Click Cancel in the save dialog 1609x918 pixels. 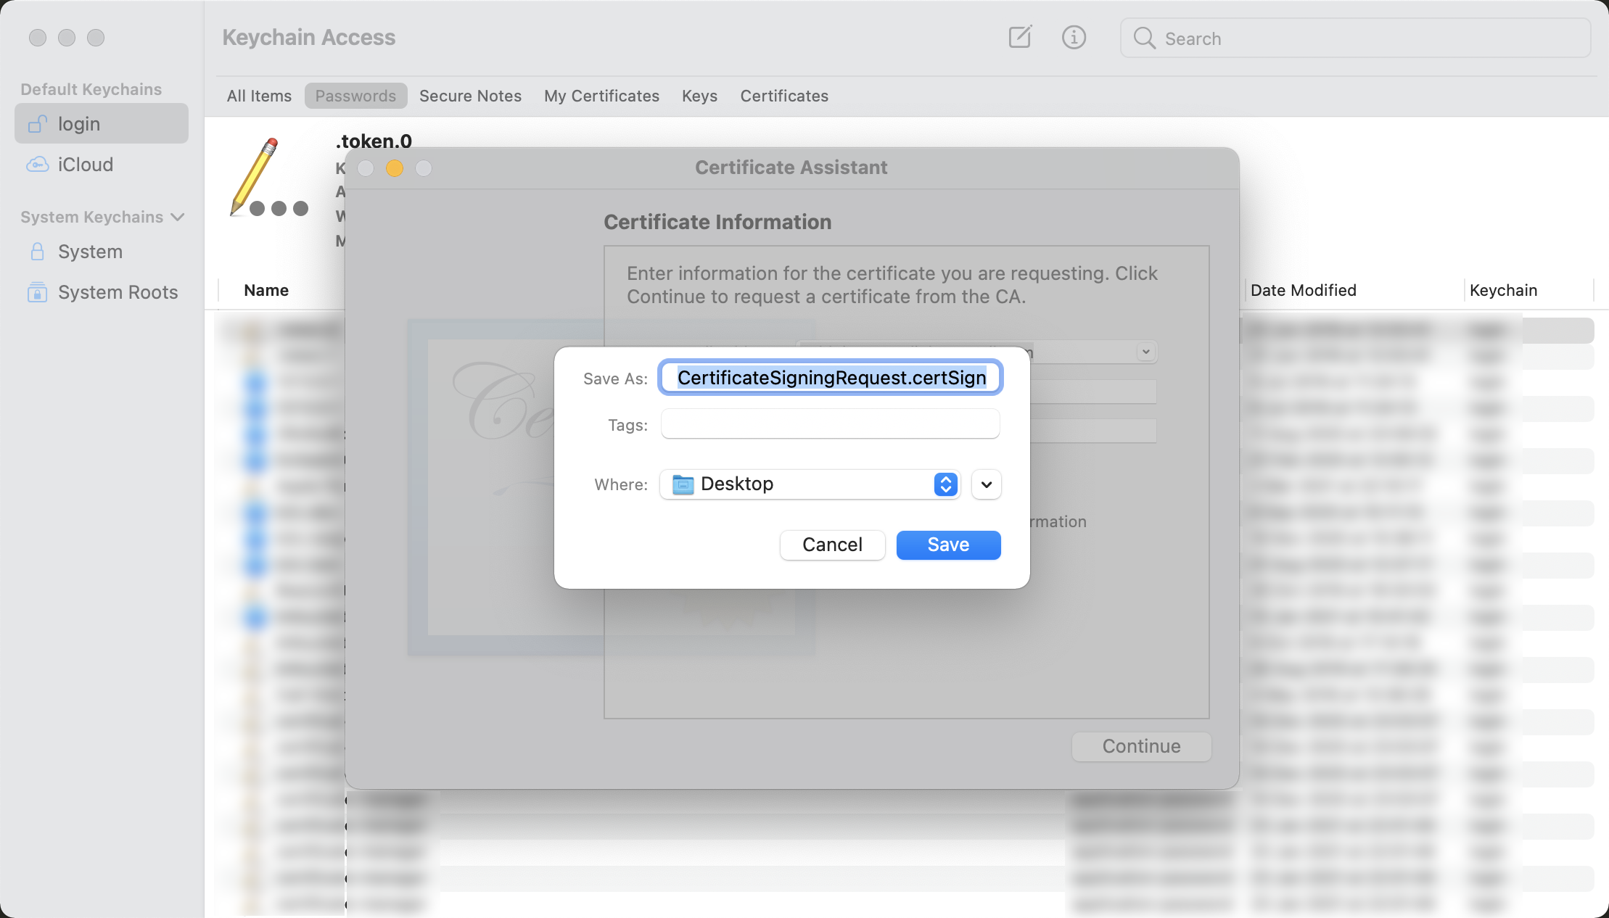[832, 545]
